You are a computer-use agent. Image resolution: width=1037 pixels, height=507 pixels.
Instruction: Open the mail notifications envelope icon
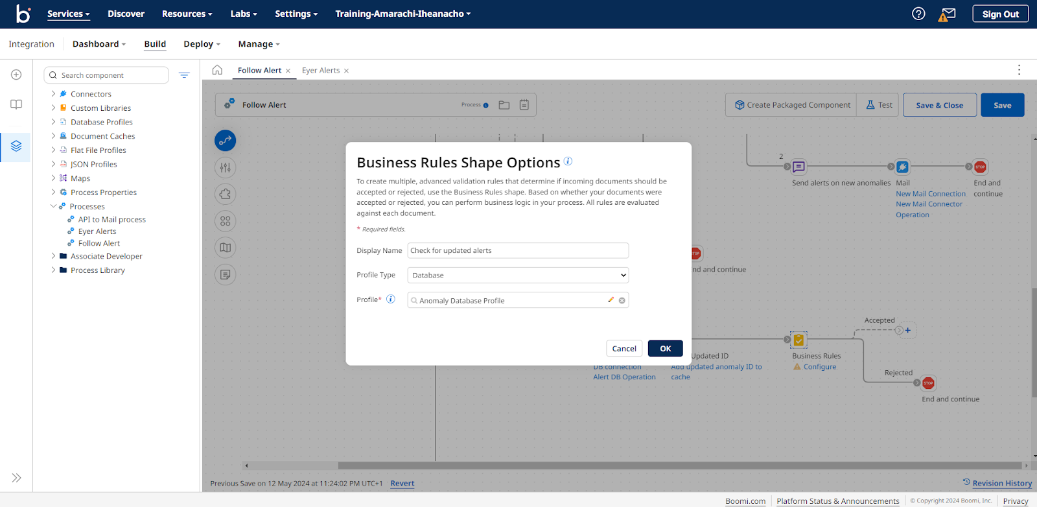(948, 14)
